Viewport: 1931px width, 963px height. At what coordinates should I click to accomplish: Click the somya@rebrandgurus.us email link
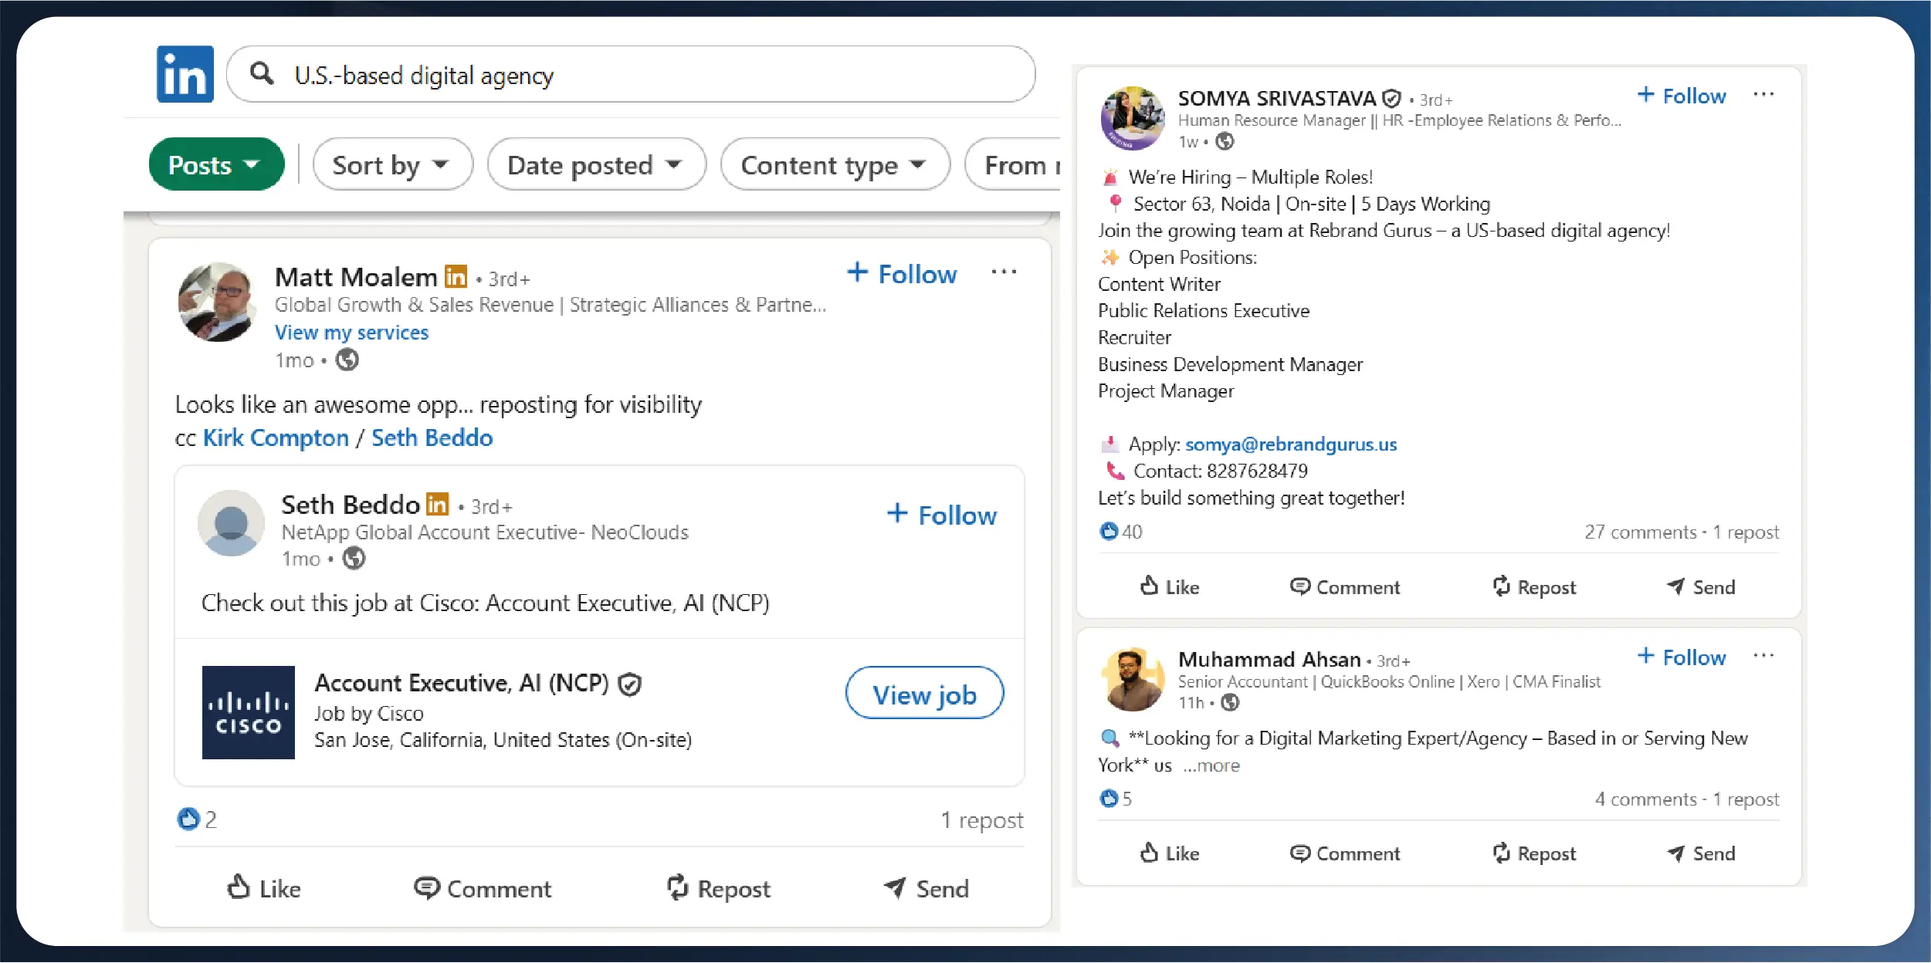click(1290, 444)
